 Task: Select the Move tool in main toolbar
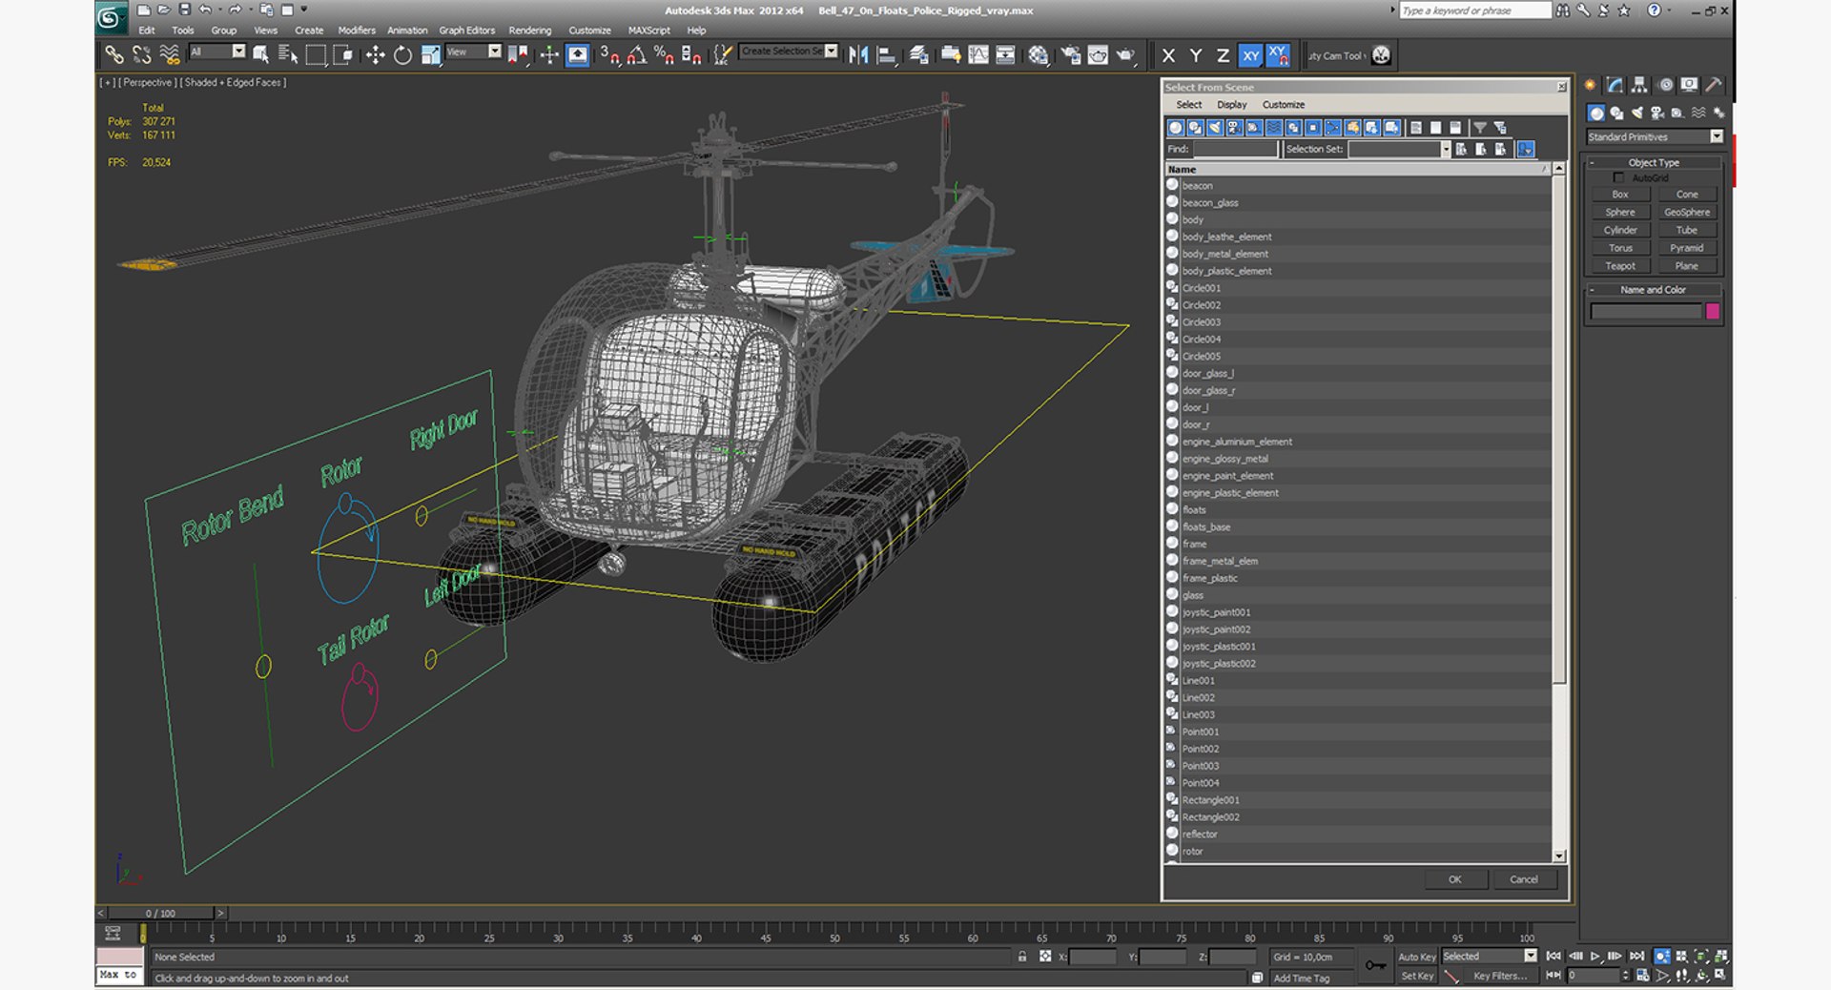click(375, 55)
